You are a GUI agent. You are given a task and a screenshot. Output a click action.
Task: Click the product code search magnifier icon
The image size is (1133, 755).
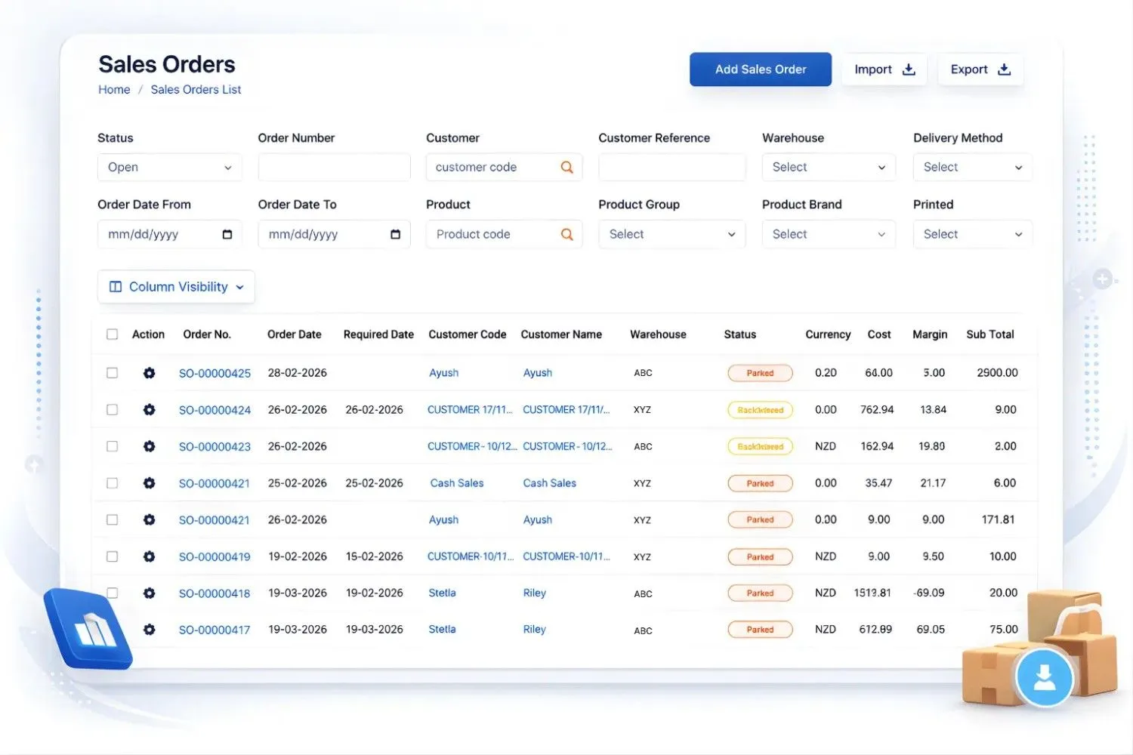[566, 234]
